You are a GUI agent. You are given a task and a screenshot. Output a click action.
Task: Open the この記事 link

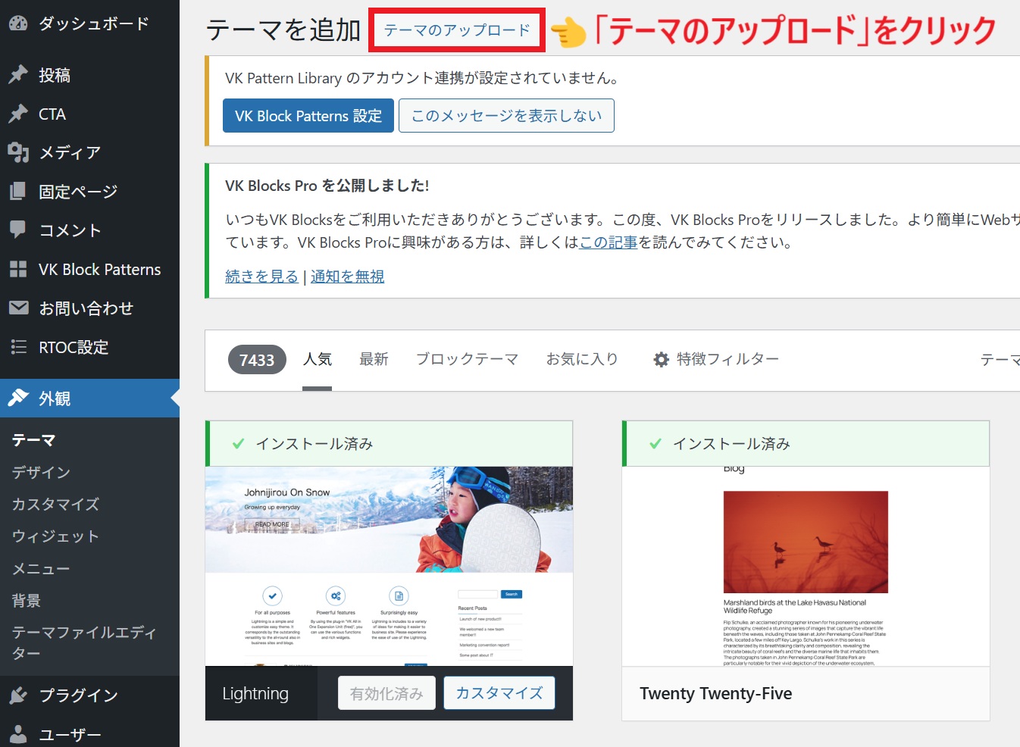coord(609,242)
